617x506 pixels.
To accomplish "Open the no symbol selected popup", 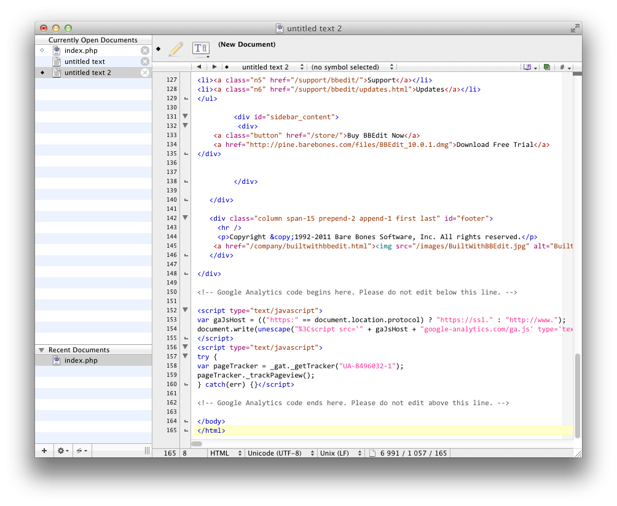I will 352,67.
